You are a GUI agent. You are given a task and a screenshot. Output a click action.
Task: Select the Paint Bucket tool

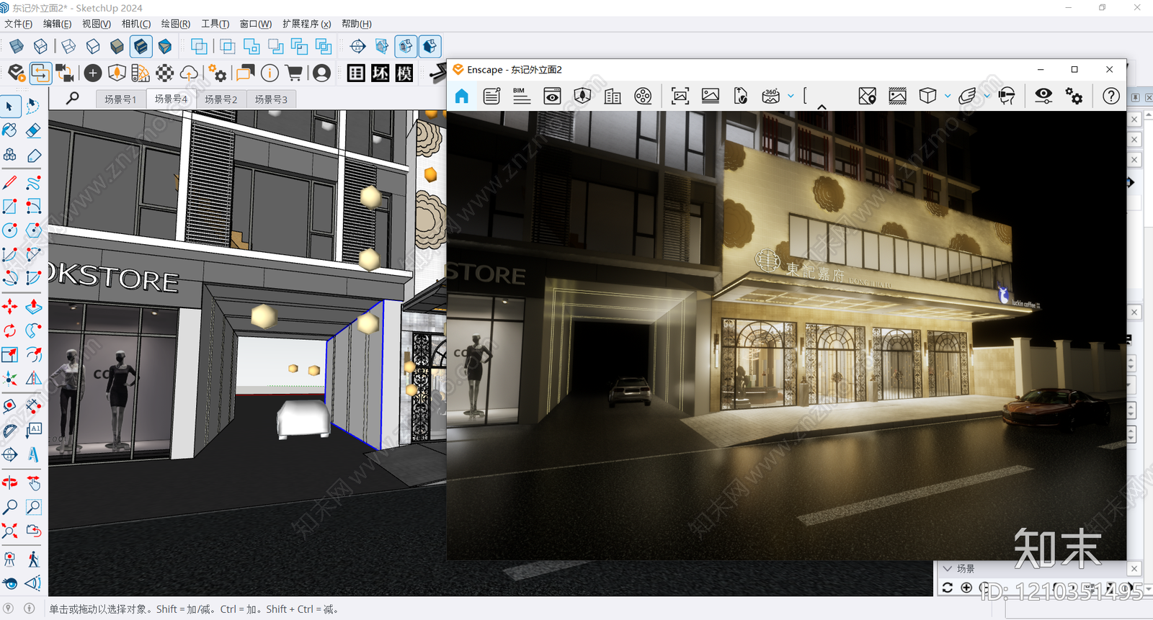coord(10,130)
